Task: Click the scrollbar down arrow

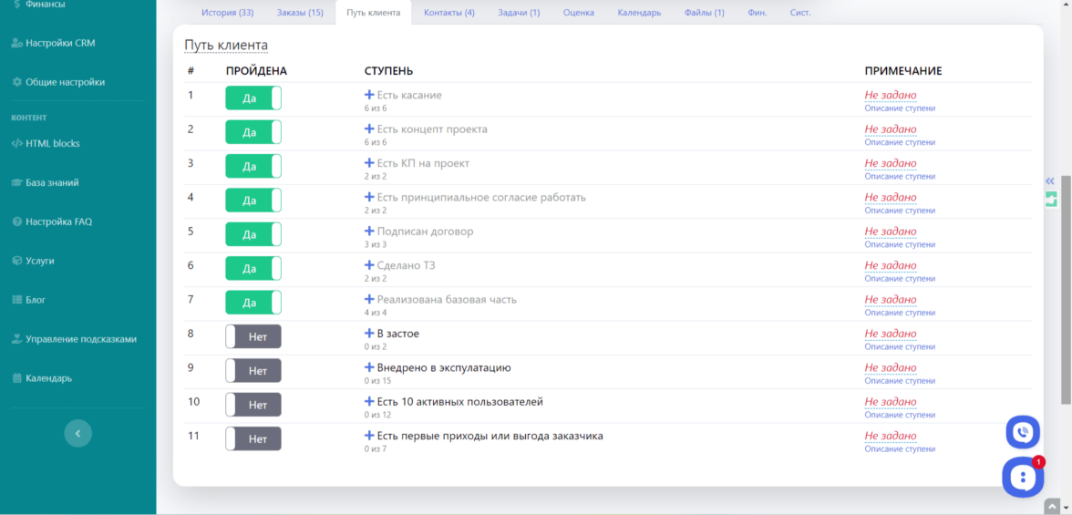Action: coord(1066,509)
